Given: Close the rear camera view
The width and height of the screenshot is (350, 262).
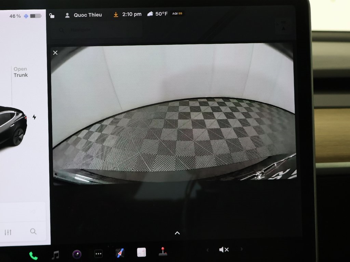Looking at the screenshot, I should pos(55,53).
